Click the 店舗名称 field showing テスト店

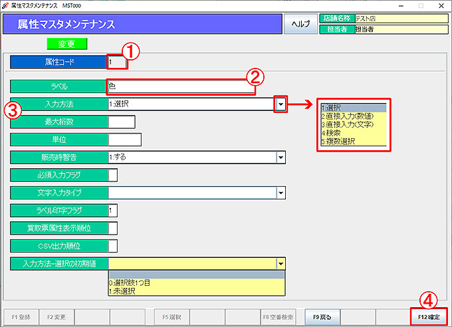point(401,19)
